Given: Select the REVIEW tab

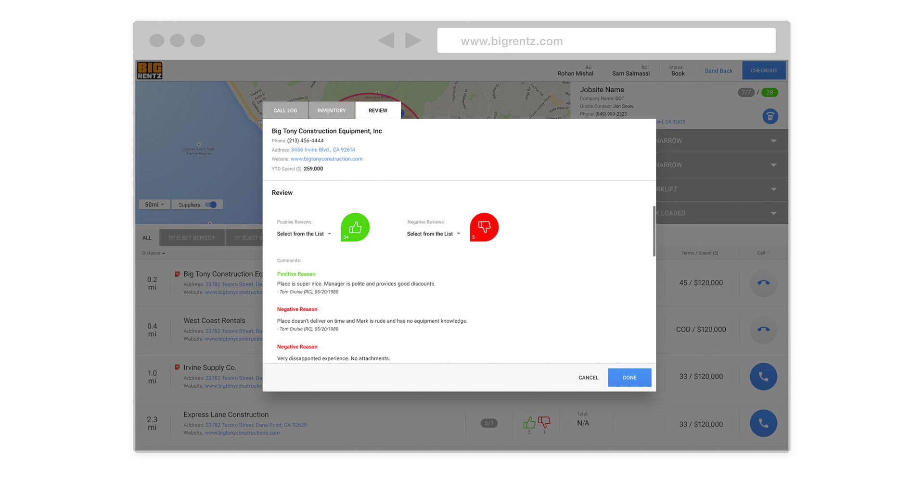Looking at the screenshot, I should point(378,110).
